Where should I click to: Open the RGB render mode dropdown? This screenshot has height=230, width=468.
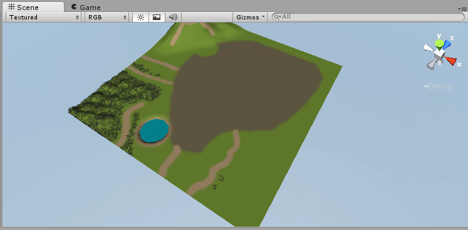coord(107,18)
